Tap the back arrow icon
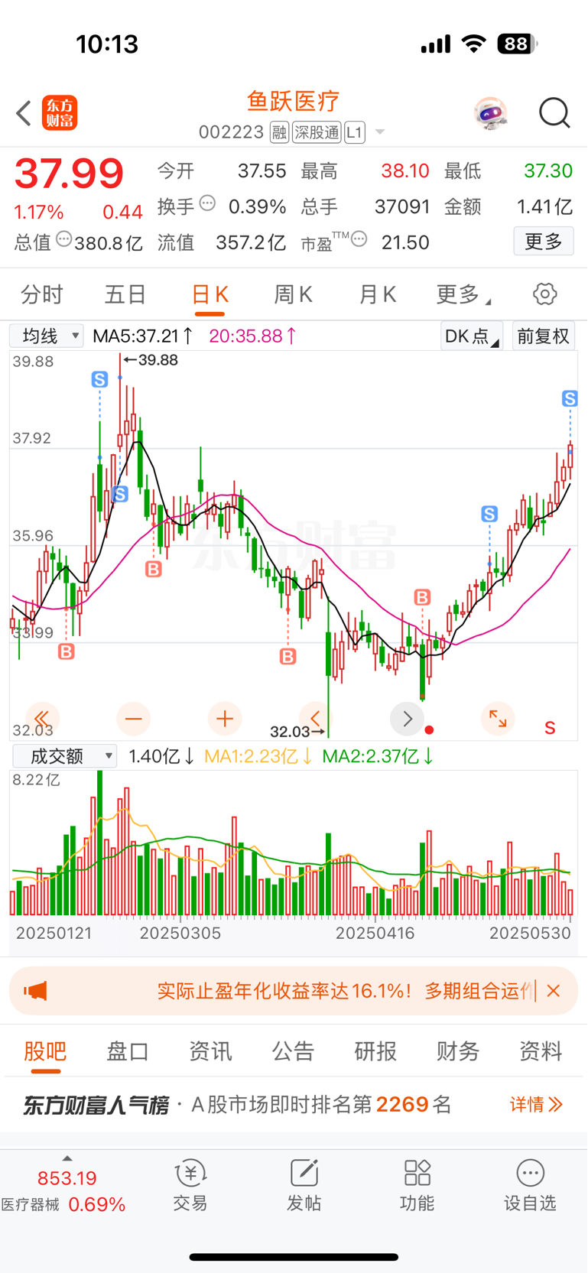 point(24,113)
